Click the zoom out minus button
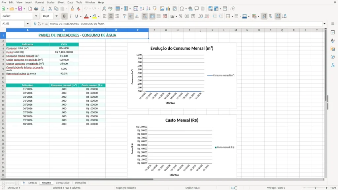 (304, 188)
